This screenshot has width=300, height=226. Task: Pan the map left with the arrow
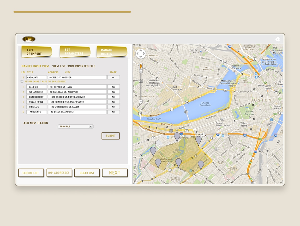137,54
